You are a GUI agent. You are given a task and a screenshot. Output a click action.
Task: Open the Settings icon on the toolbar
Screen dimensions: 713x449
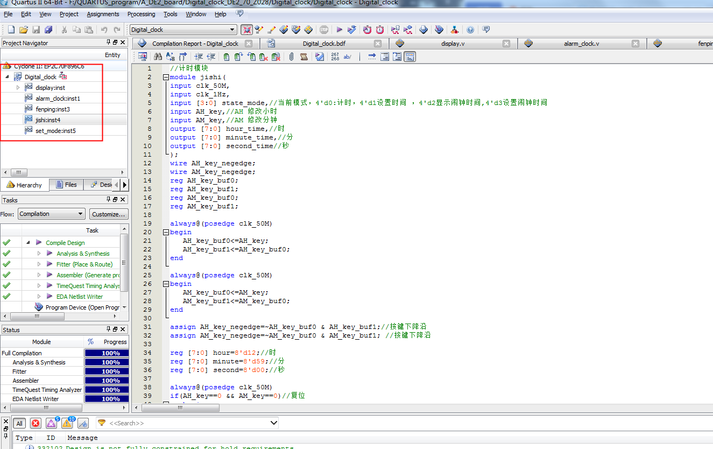pos(247,30)
